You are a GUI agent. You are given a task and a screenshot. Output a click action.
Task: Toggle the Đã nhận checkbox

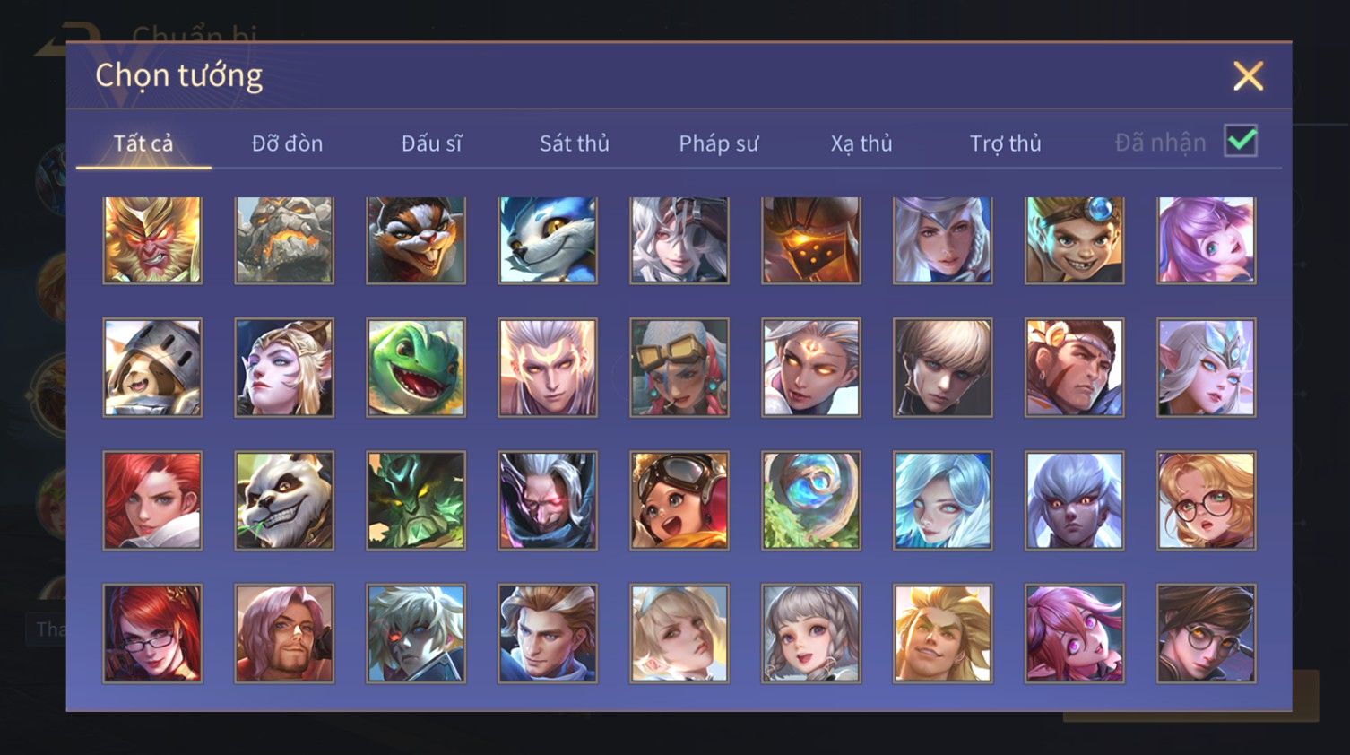1241,142
